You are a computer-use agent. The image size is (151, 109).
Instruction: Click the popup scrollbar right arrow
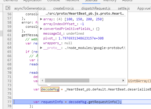pyautogui.click(x=123, y=80)
